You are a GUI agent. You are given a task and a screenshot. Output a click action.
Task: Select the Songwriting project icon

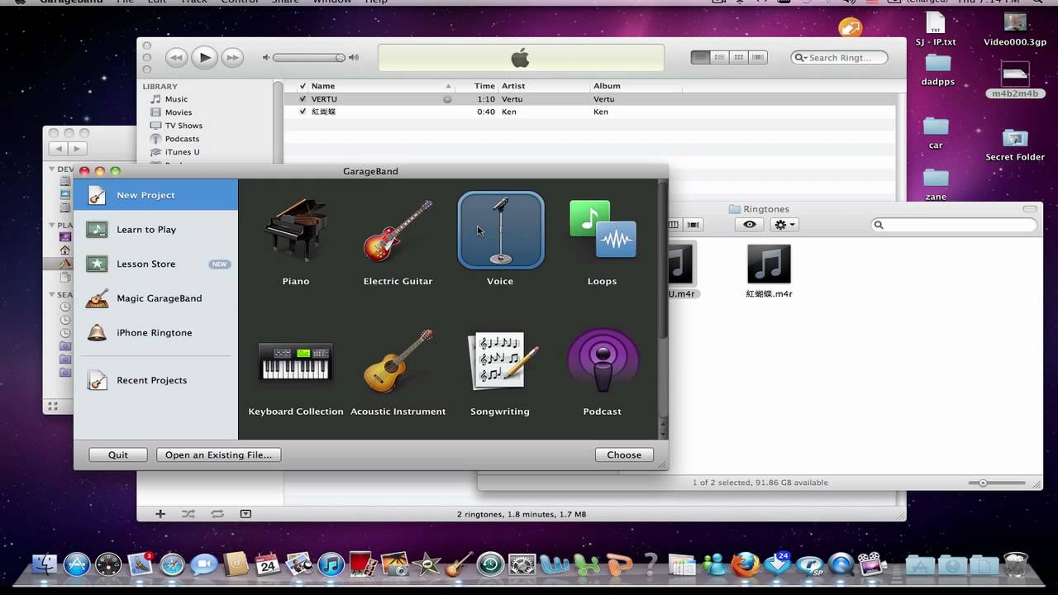pos(502,360)
